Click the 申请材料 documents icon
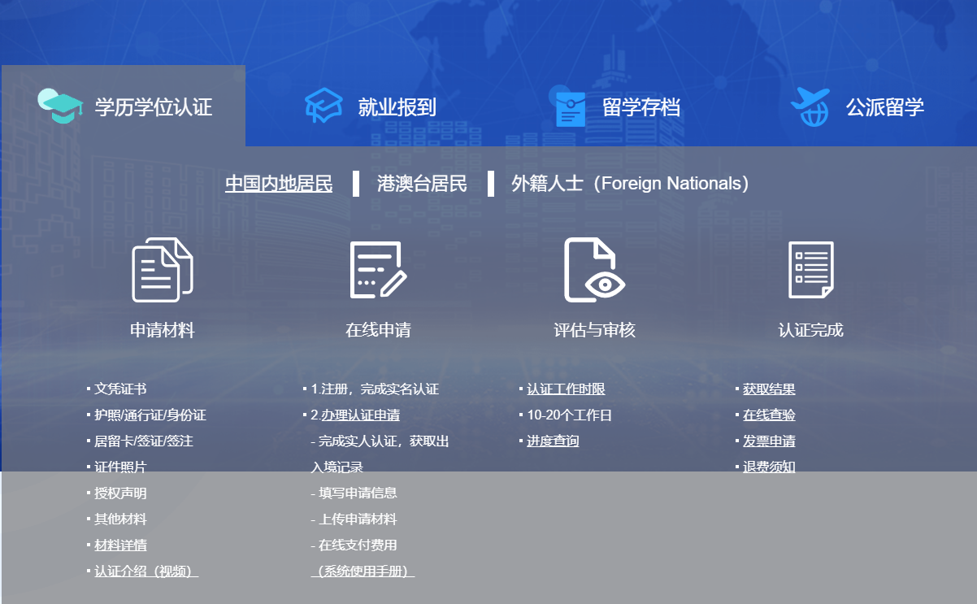The height and width of the screenshot is (604, 977). [x=163, y=270]
